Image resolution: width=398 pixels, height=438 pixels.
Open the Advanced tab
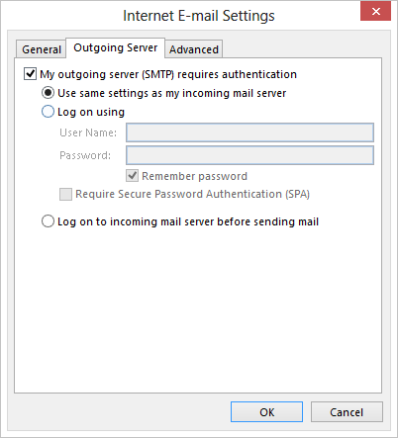(x=194, y=49)
